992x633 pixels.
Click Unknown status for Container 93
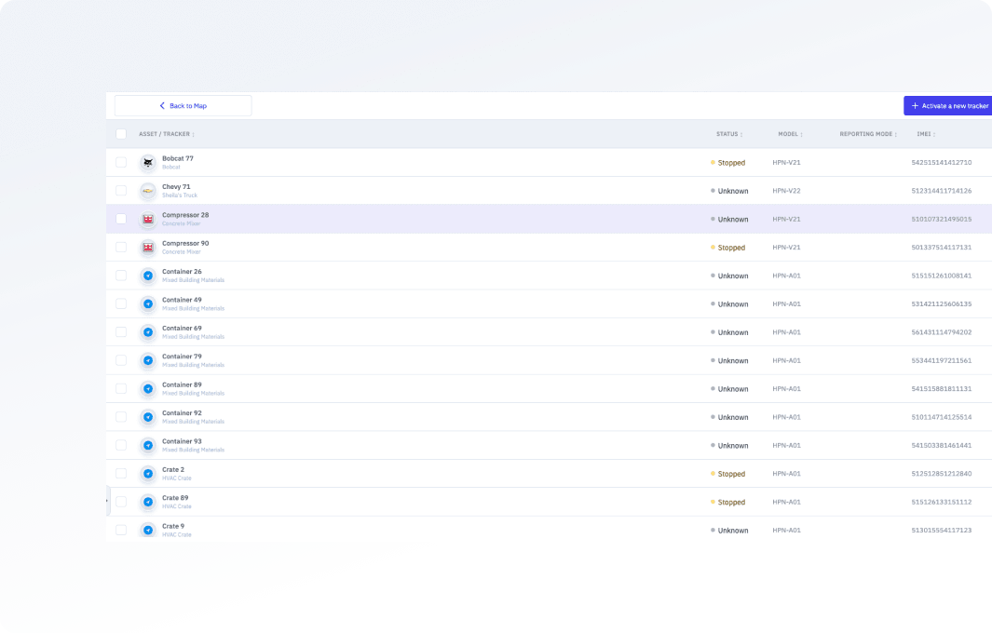729,446
